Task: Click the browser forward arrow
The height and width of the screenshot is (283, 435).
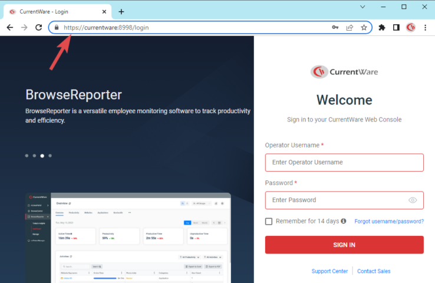Action: pyautogui.click(x=24, y=28)
